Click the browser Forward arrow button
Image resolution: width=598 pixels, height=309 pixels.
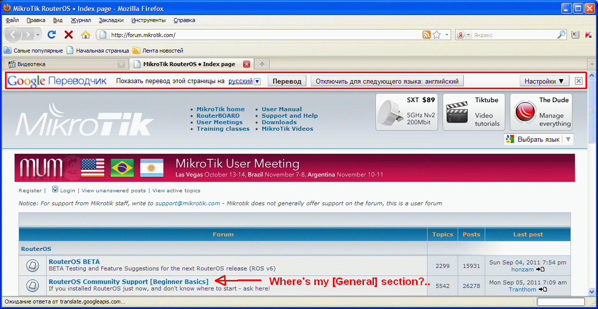(28, 35)
